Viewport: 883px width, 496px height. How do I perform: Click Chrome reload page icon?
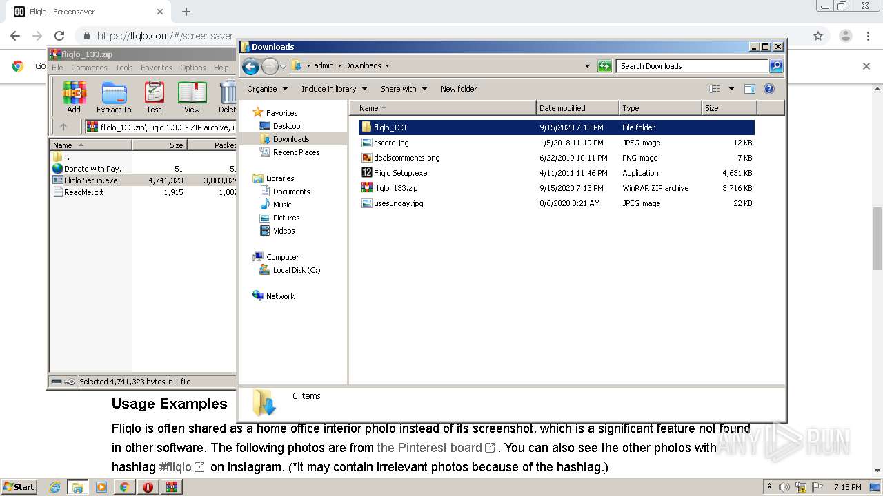(59, 36)
